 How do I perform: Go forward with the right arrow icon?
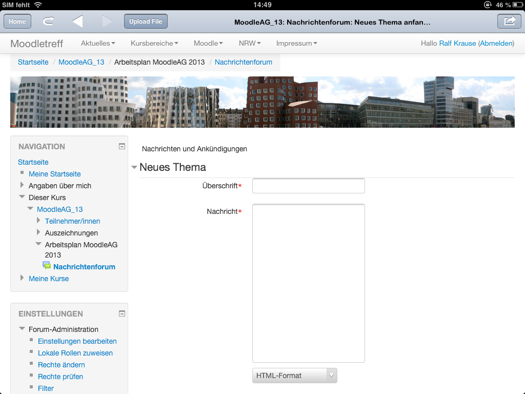[x=107, y=22]
